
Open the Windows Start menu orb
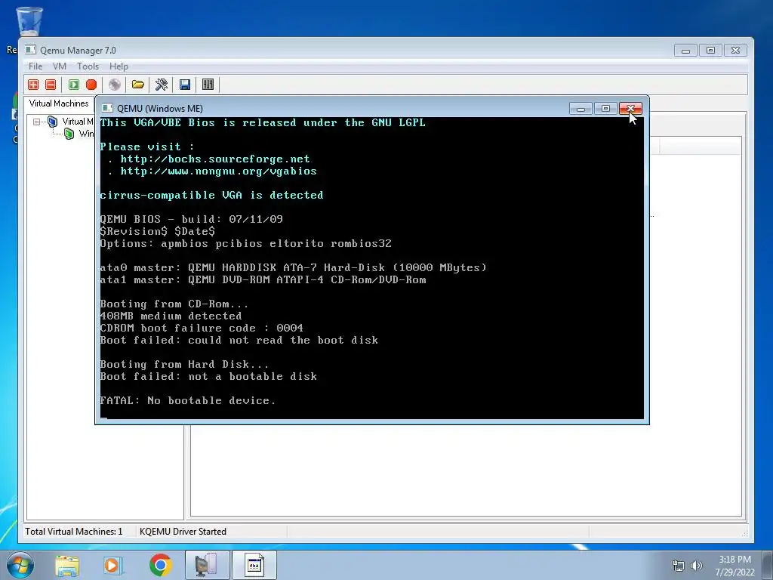coord(20,565)
